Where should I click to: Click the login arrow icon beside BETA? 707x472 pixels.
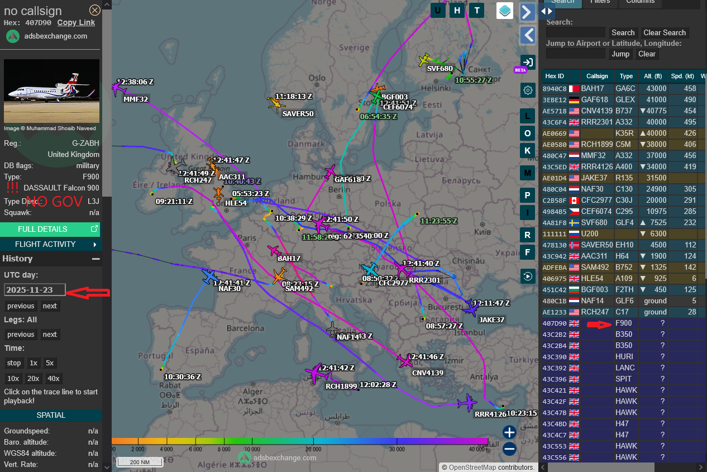pyautogui.click(x=527, y=62)
